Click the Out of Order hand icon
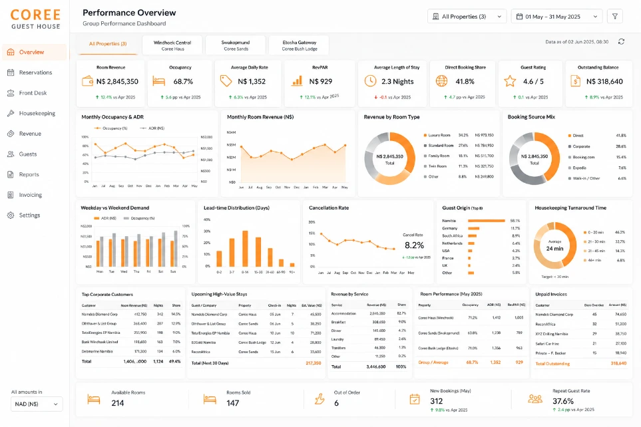This screenshot has width=641, height=427. click(x=320, y=399)
